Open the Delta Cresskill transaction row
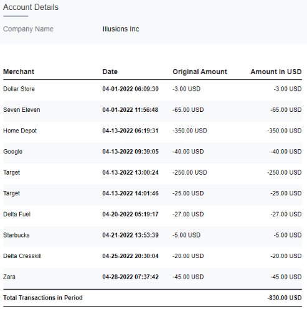This screenshot has width=307, height=314. (153, 256)
